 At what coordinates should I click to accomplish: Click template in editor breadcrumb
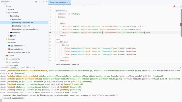(76, 65)
